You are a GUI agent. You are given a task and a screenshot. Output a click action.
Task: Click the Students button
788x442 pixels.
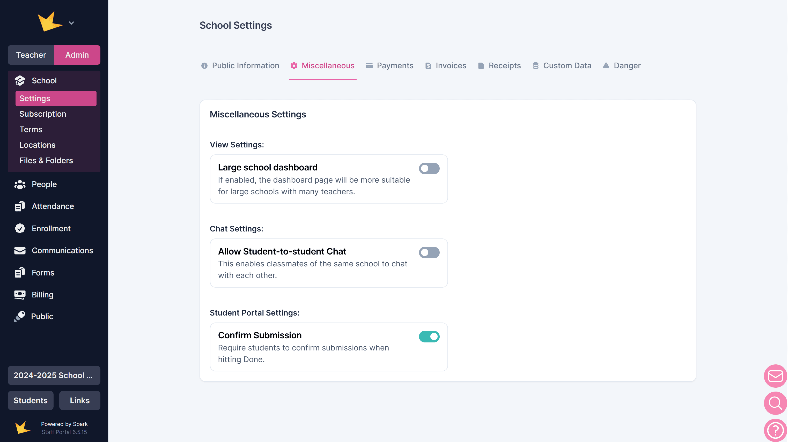coord(31,400)
